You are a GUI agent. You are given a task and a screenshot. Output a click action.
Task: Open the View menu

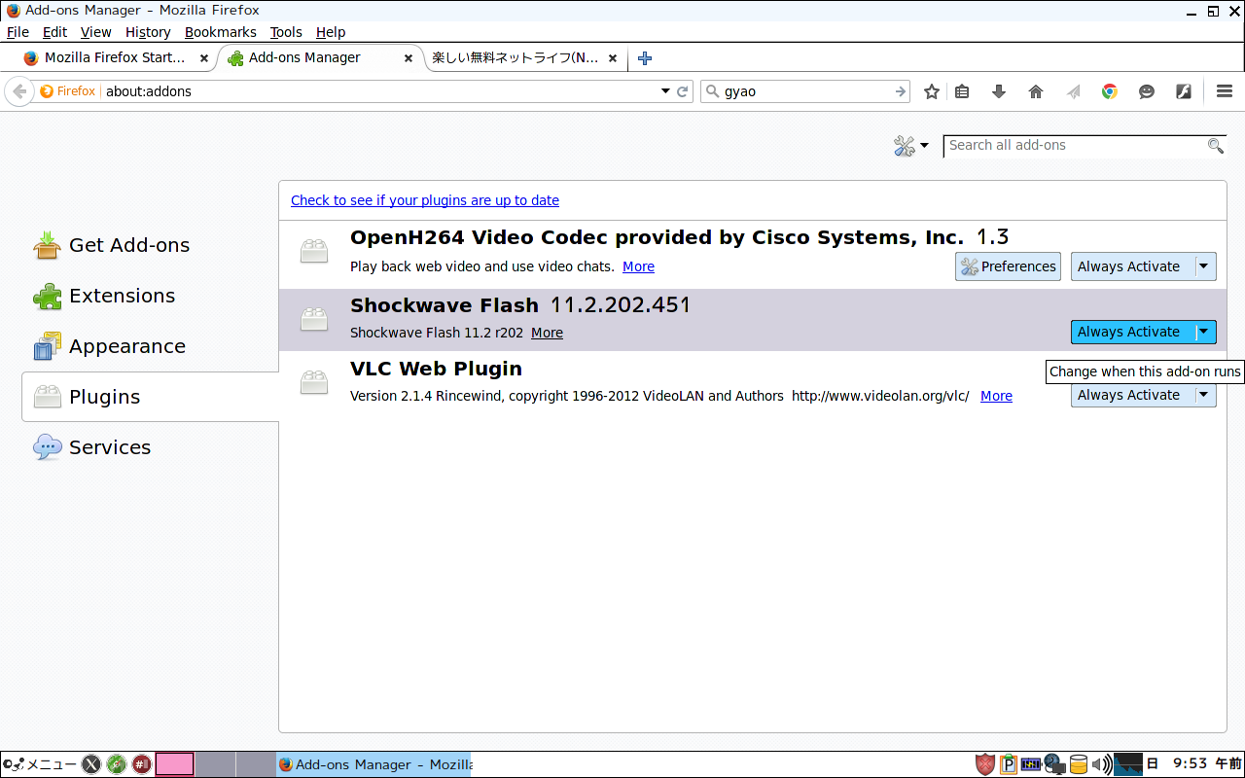[x=95, y=32]
